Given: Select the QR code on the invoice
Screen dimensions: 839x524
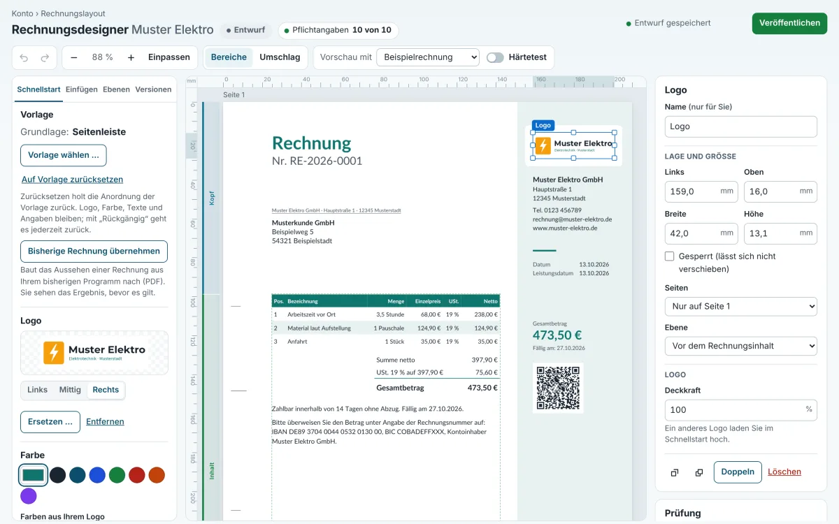Looking at the screenshot, I should tap(558, 387).
